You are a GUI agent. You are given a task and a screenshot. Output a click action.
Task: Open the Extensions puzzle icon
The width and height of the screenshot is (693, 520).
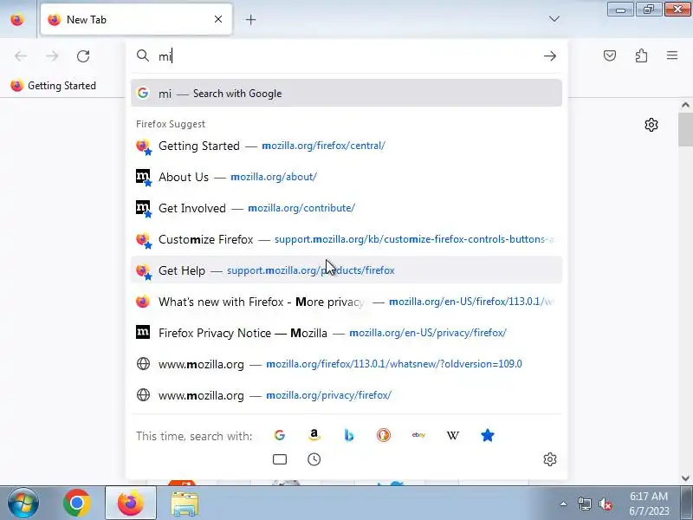tap(641, 55)
